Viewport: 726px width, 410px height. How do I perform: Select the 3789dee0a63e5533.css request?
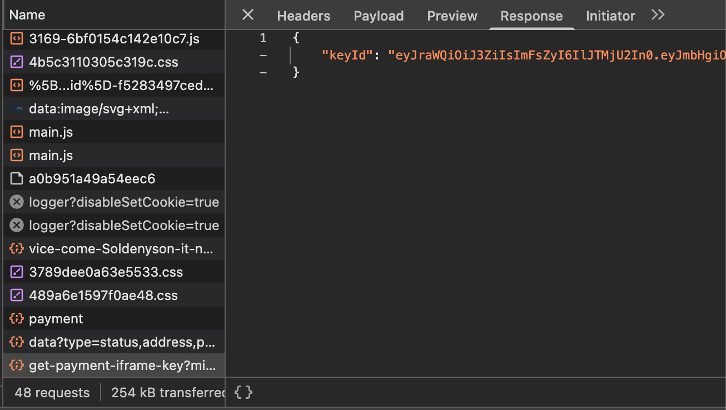(x=114, y=272)
